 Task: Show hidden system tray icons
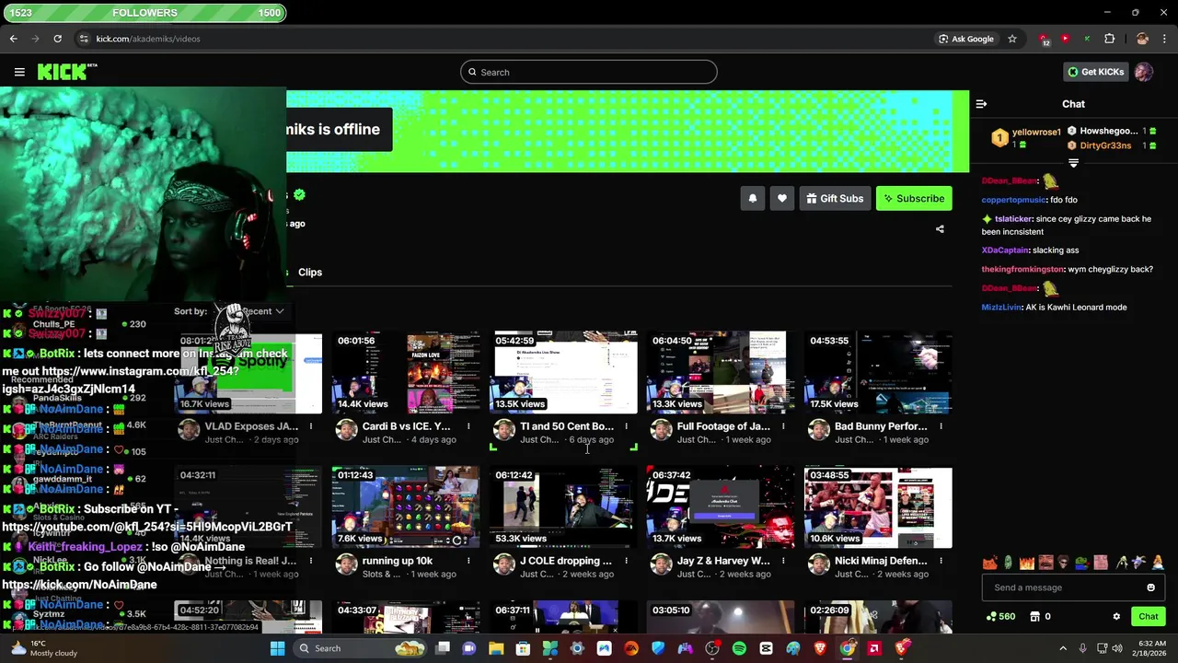click(1063, 648)
